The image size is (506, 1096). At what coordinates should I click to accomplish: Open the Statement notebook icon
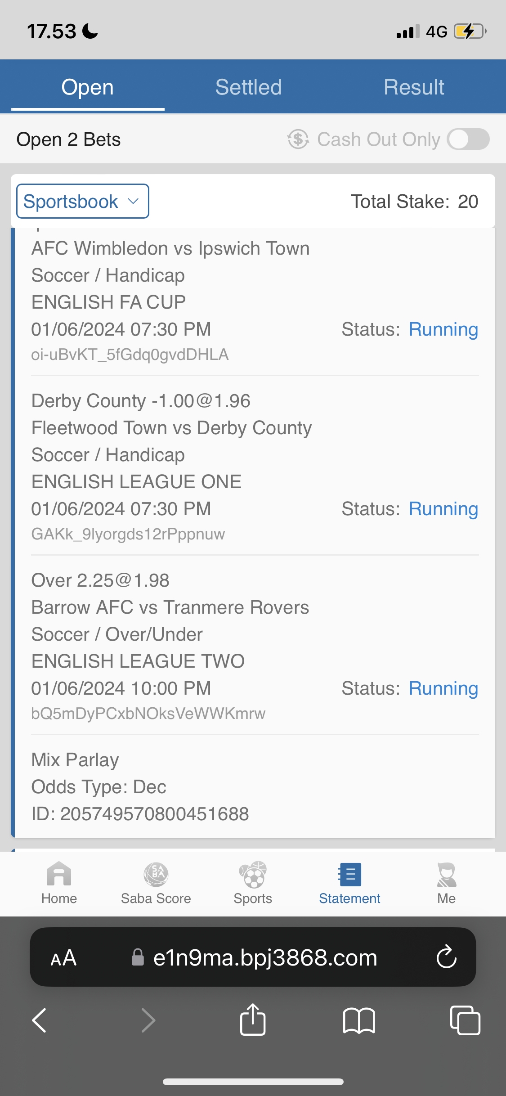(x=349, y=875)
